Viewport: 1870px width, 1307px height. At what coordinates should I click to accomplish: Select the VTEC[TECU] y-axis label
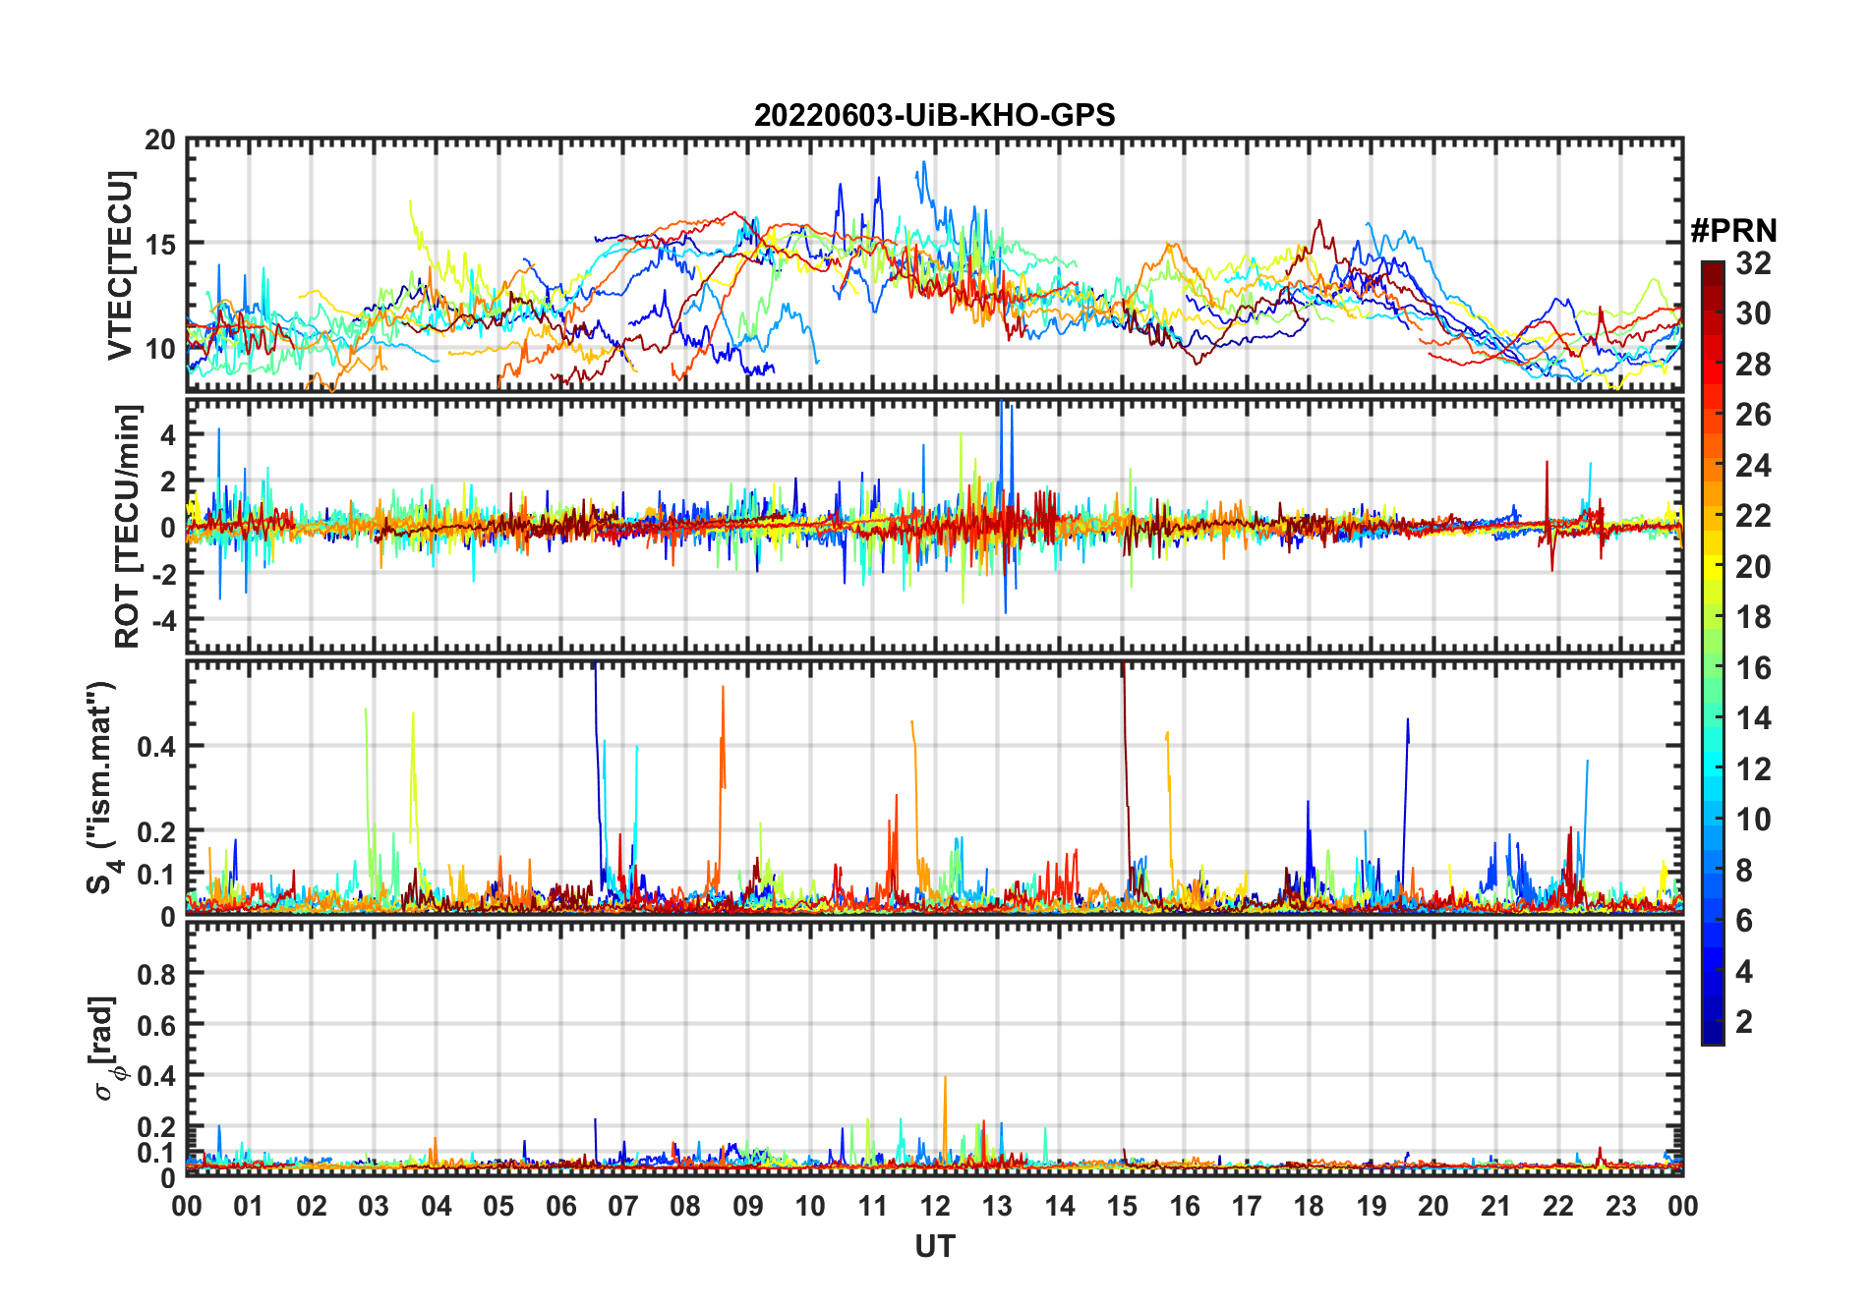120,265
